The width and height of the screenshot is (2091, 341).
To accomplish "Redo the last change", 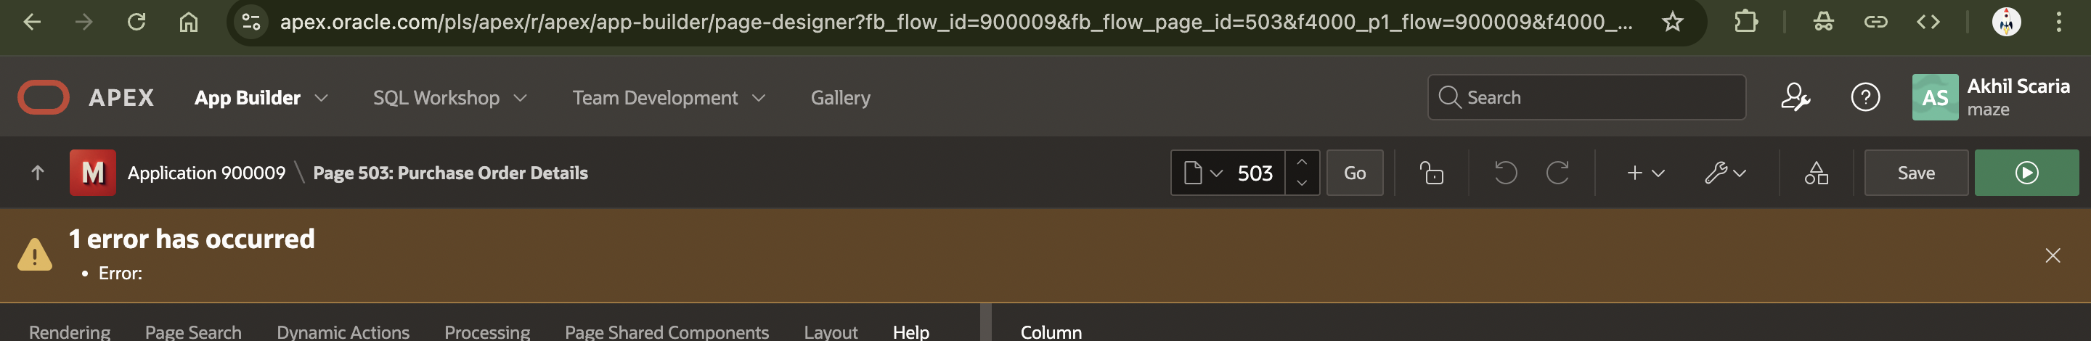I will (1557, 173).
